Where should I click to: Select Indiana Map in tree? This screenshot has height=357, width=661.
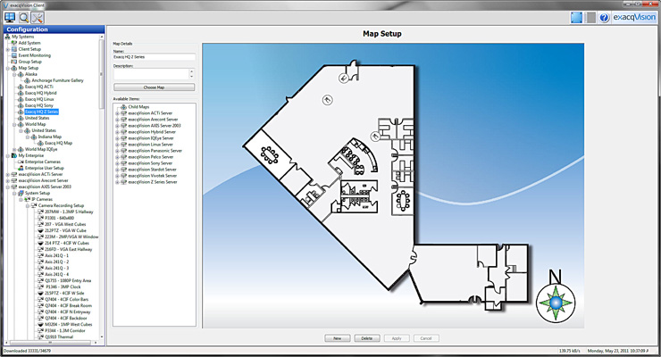click(x=50, y=137)
